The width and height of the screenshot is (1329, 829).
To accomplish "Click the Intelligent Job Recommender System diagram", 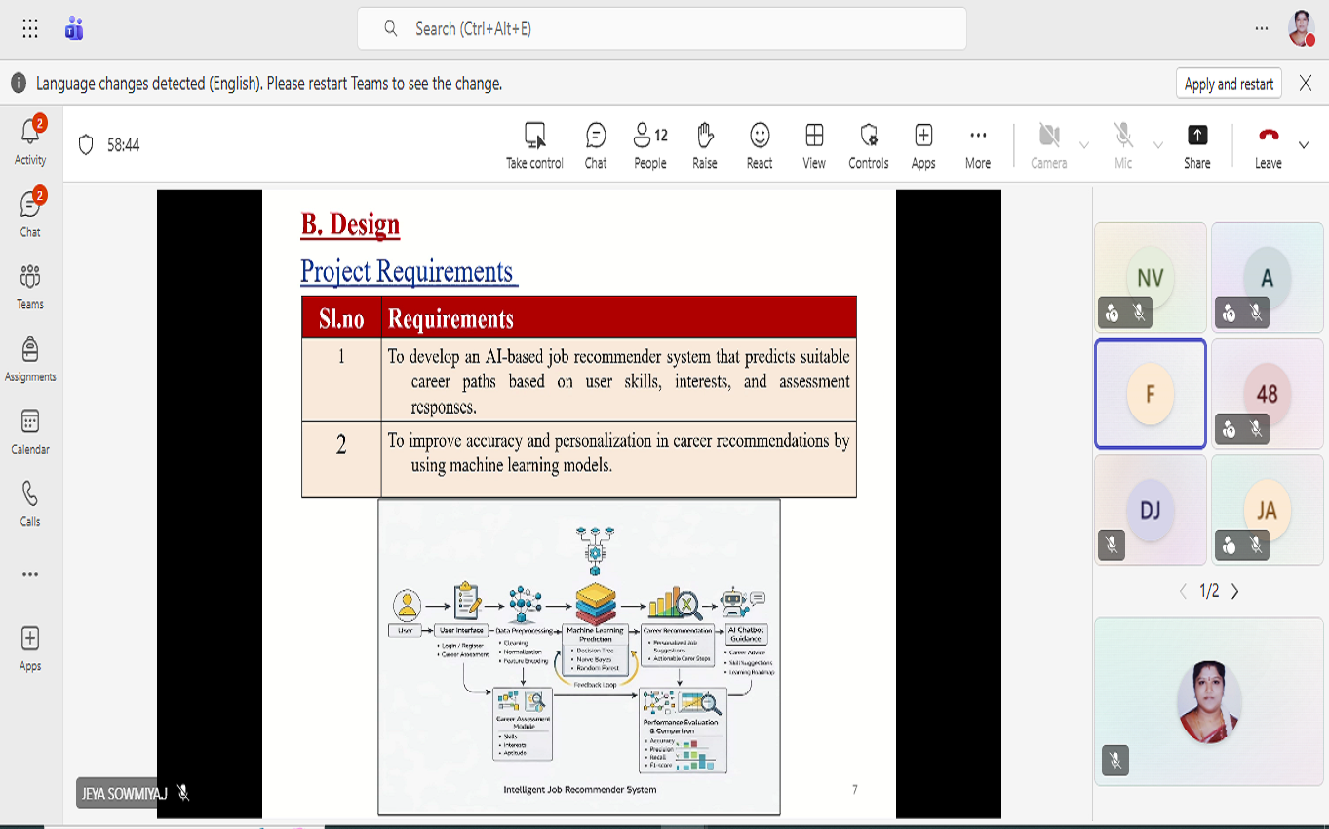I will [579, 657].
